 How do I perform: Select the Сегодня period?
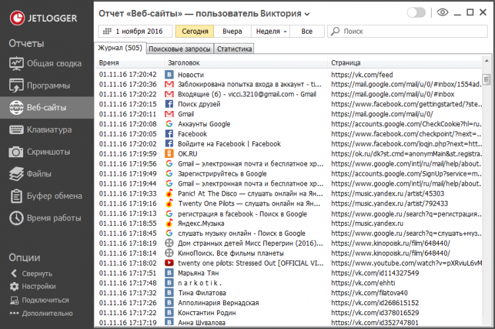click(195, 31)
